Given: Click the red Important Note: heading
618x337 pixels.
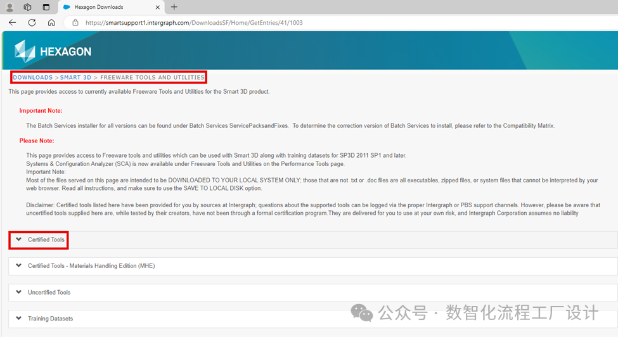Looking at the screenshot, I should [41, 111].
